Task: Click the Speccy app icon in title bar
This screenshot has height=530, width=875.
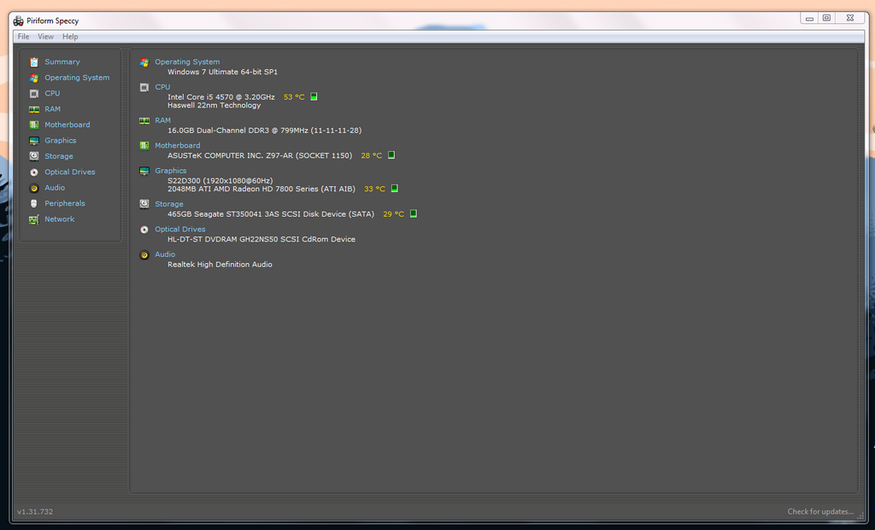Action: click(19, 20)
